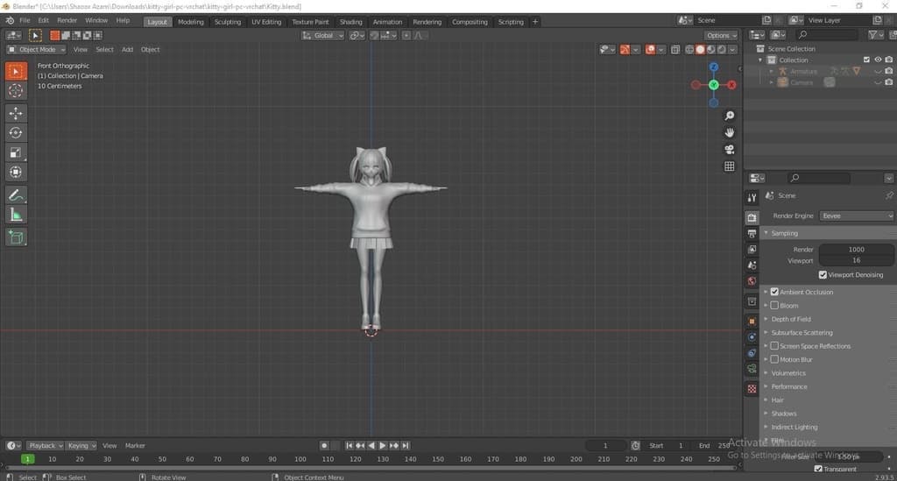Open the Render Engine dropdown
The image size is (897, 481).
point(857,216)
